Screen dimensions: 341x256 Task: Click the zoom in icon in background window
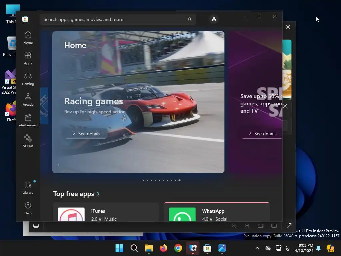click(x=247, y=226)
